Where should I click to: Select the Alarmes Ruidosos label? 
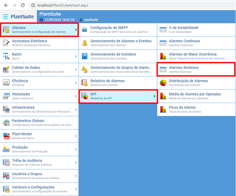point(184,67)
